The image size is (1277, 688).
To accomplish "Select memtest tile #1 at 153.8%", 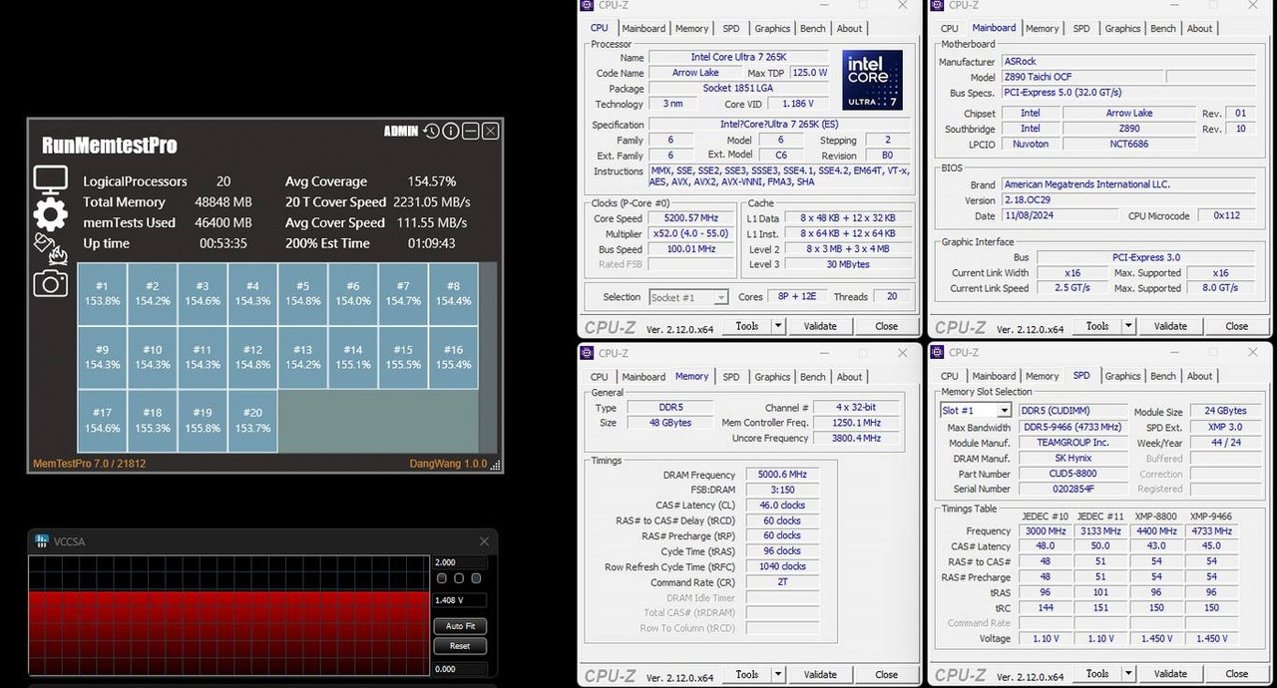I will tap(103, 293).
